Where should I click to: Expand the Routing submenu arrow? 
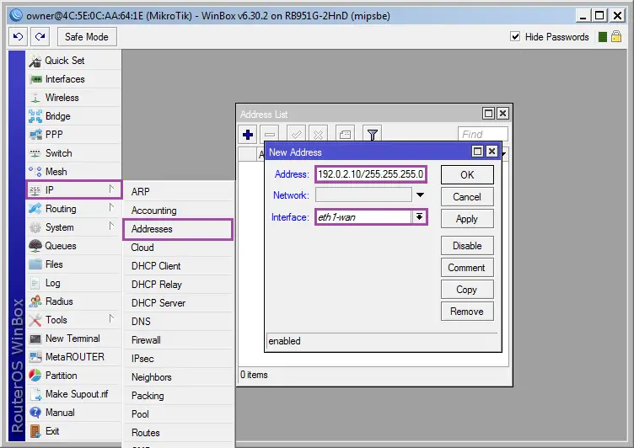[111, 208]
